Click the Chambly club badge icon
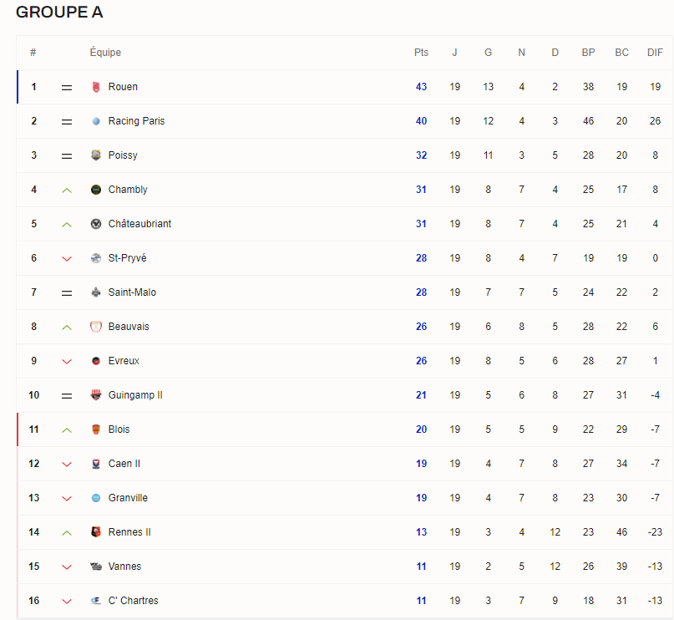This screenshot has width=674, height=620. [x=96, y=190]
